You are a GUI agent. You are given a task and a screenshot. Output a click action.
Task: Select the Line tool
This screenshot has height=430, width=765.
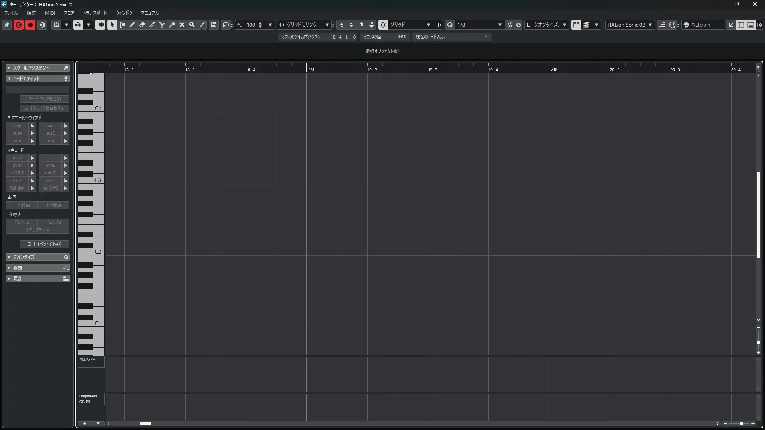(202, 25)
